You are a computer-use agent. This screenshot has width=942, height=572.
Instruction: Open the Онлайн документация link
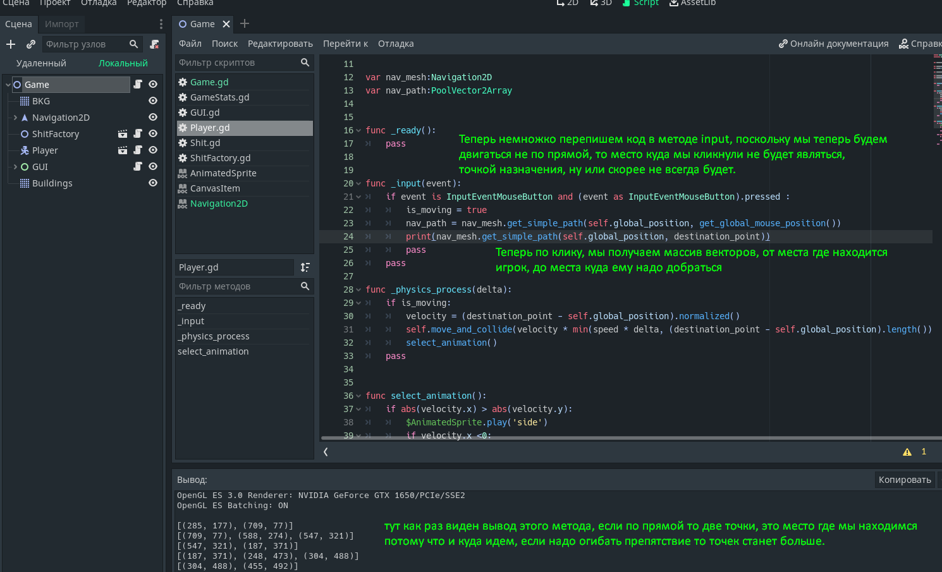[833, 44]
